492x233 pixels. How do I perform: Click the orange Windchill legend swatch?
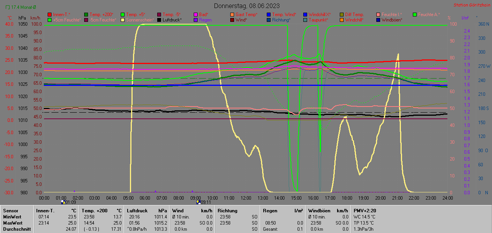(x=342, y=20)
